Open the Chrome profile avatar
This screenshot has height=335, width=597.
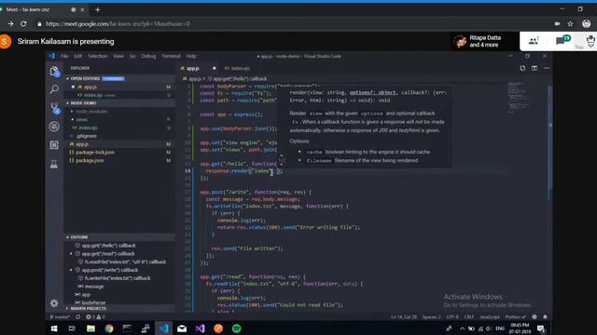point(587,23)
